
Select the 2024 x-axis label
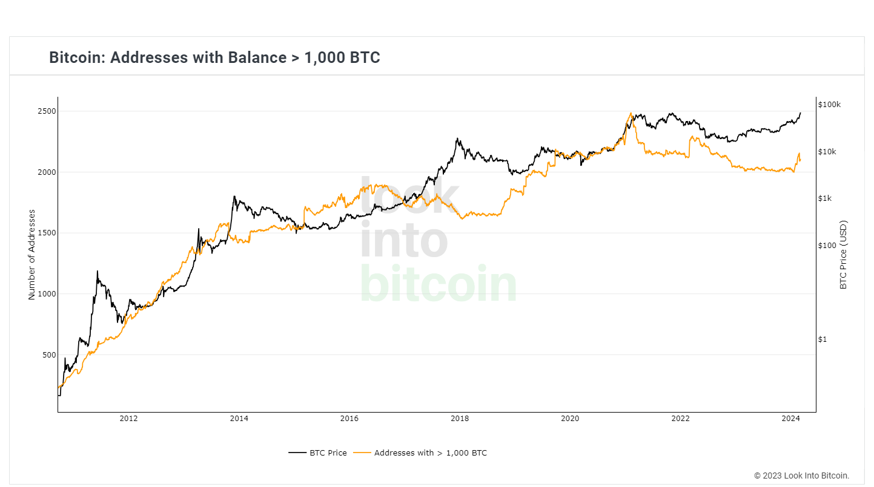click(791, 419)
